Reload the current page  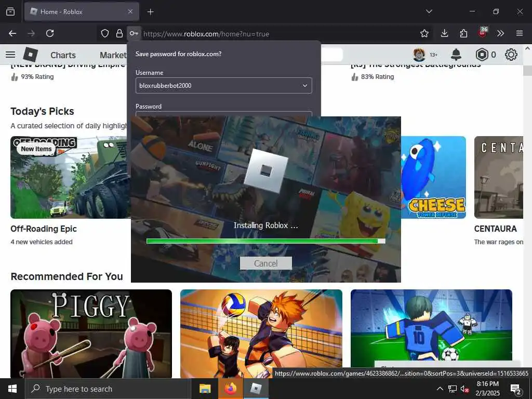point(50,33)
